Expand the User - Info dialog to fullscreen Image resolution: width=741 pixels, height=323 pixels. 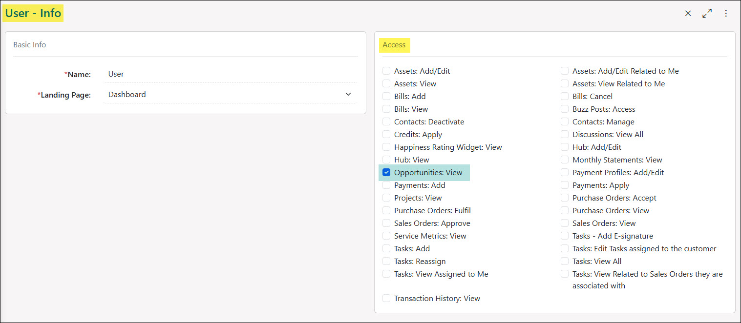(707, 13)
